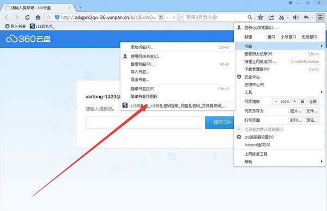Viewport: 327px width, 211px height.
Task: Click the gear icon beside QQ浏览器设置
Action: pyautogui.click(x=239, y=137)
